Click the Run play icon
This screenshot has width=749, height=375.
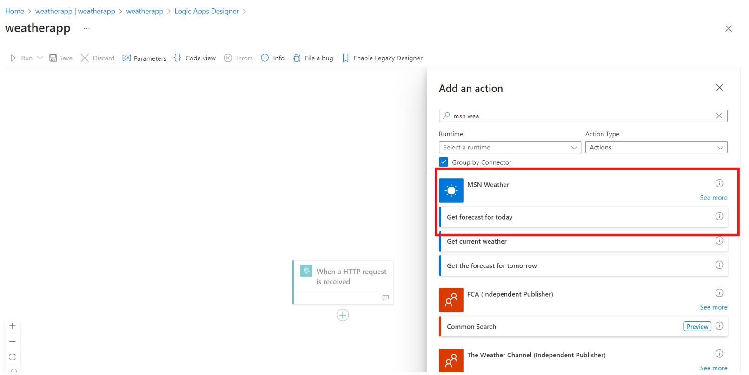click(x=13, y=58)
